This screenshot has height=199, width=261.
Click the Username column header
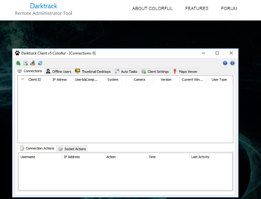pos(40,157)
